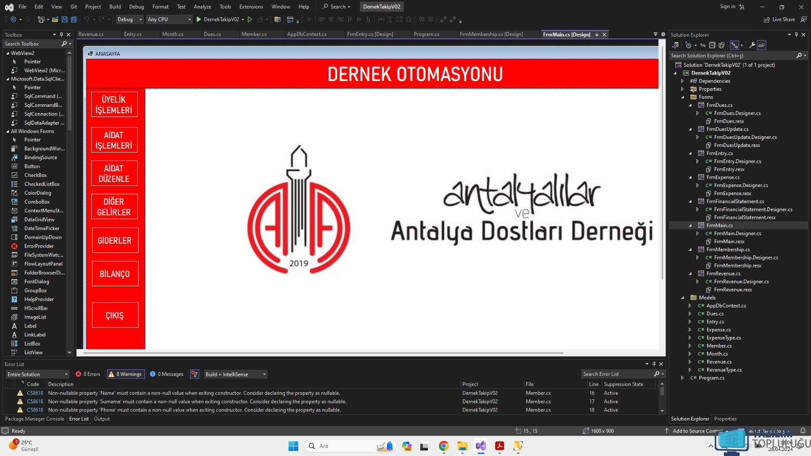This screenshot has width=811, height=456.
Task: Open Live Share from the top right
Action: click(780, 19)
